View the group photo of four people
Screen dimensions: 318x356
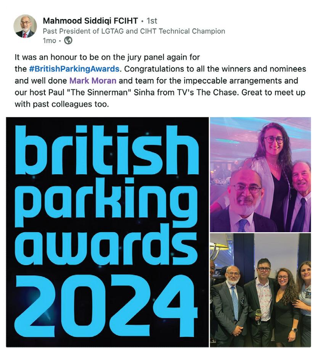pyautogui.click(x=260, y=290)
